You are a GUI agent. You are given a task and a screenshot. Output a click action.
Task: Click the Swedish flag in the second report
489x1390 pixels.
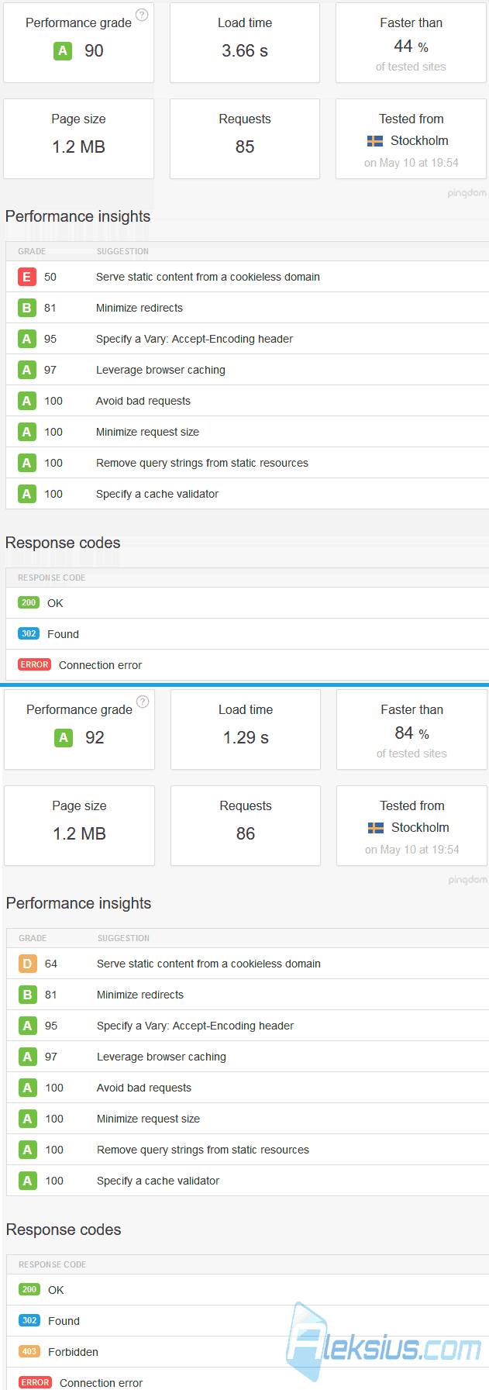[376, 828]
